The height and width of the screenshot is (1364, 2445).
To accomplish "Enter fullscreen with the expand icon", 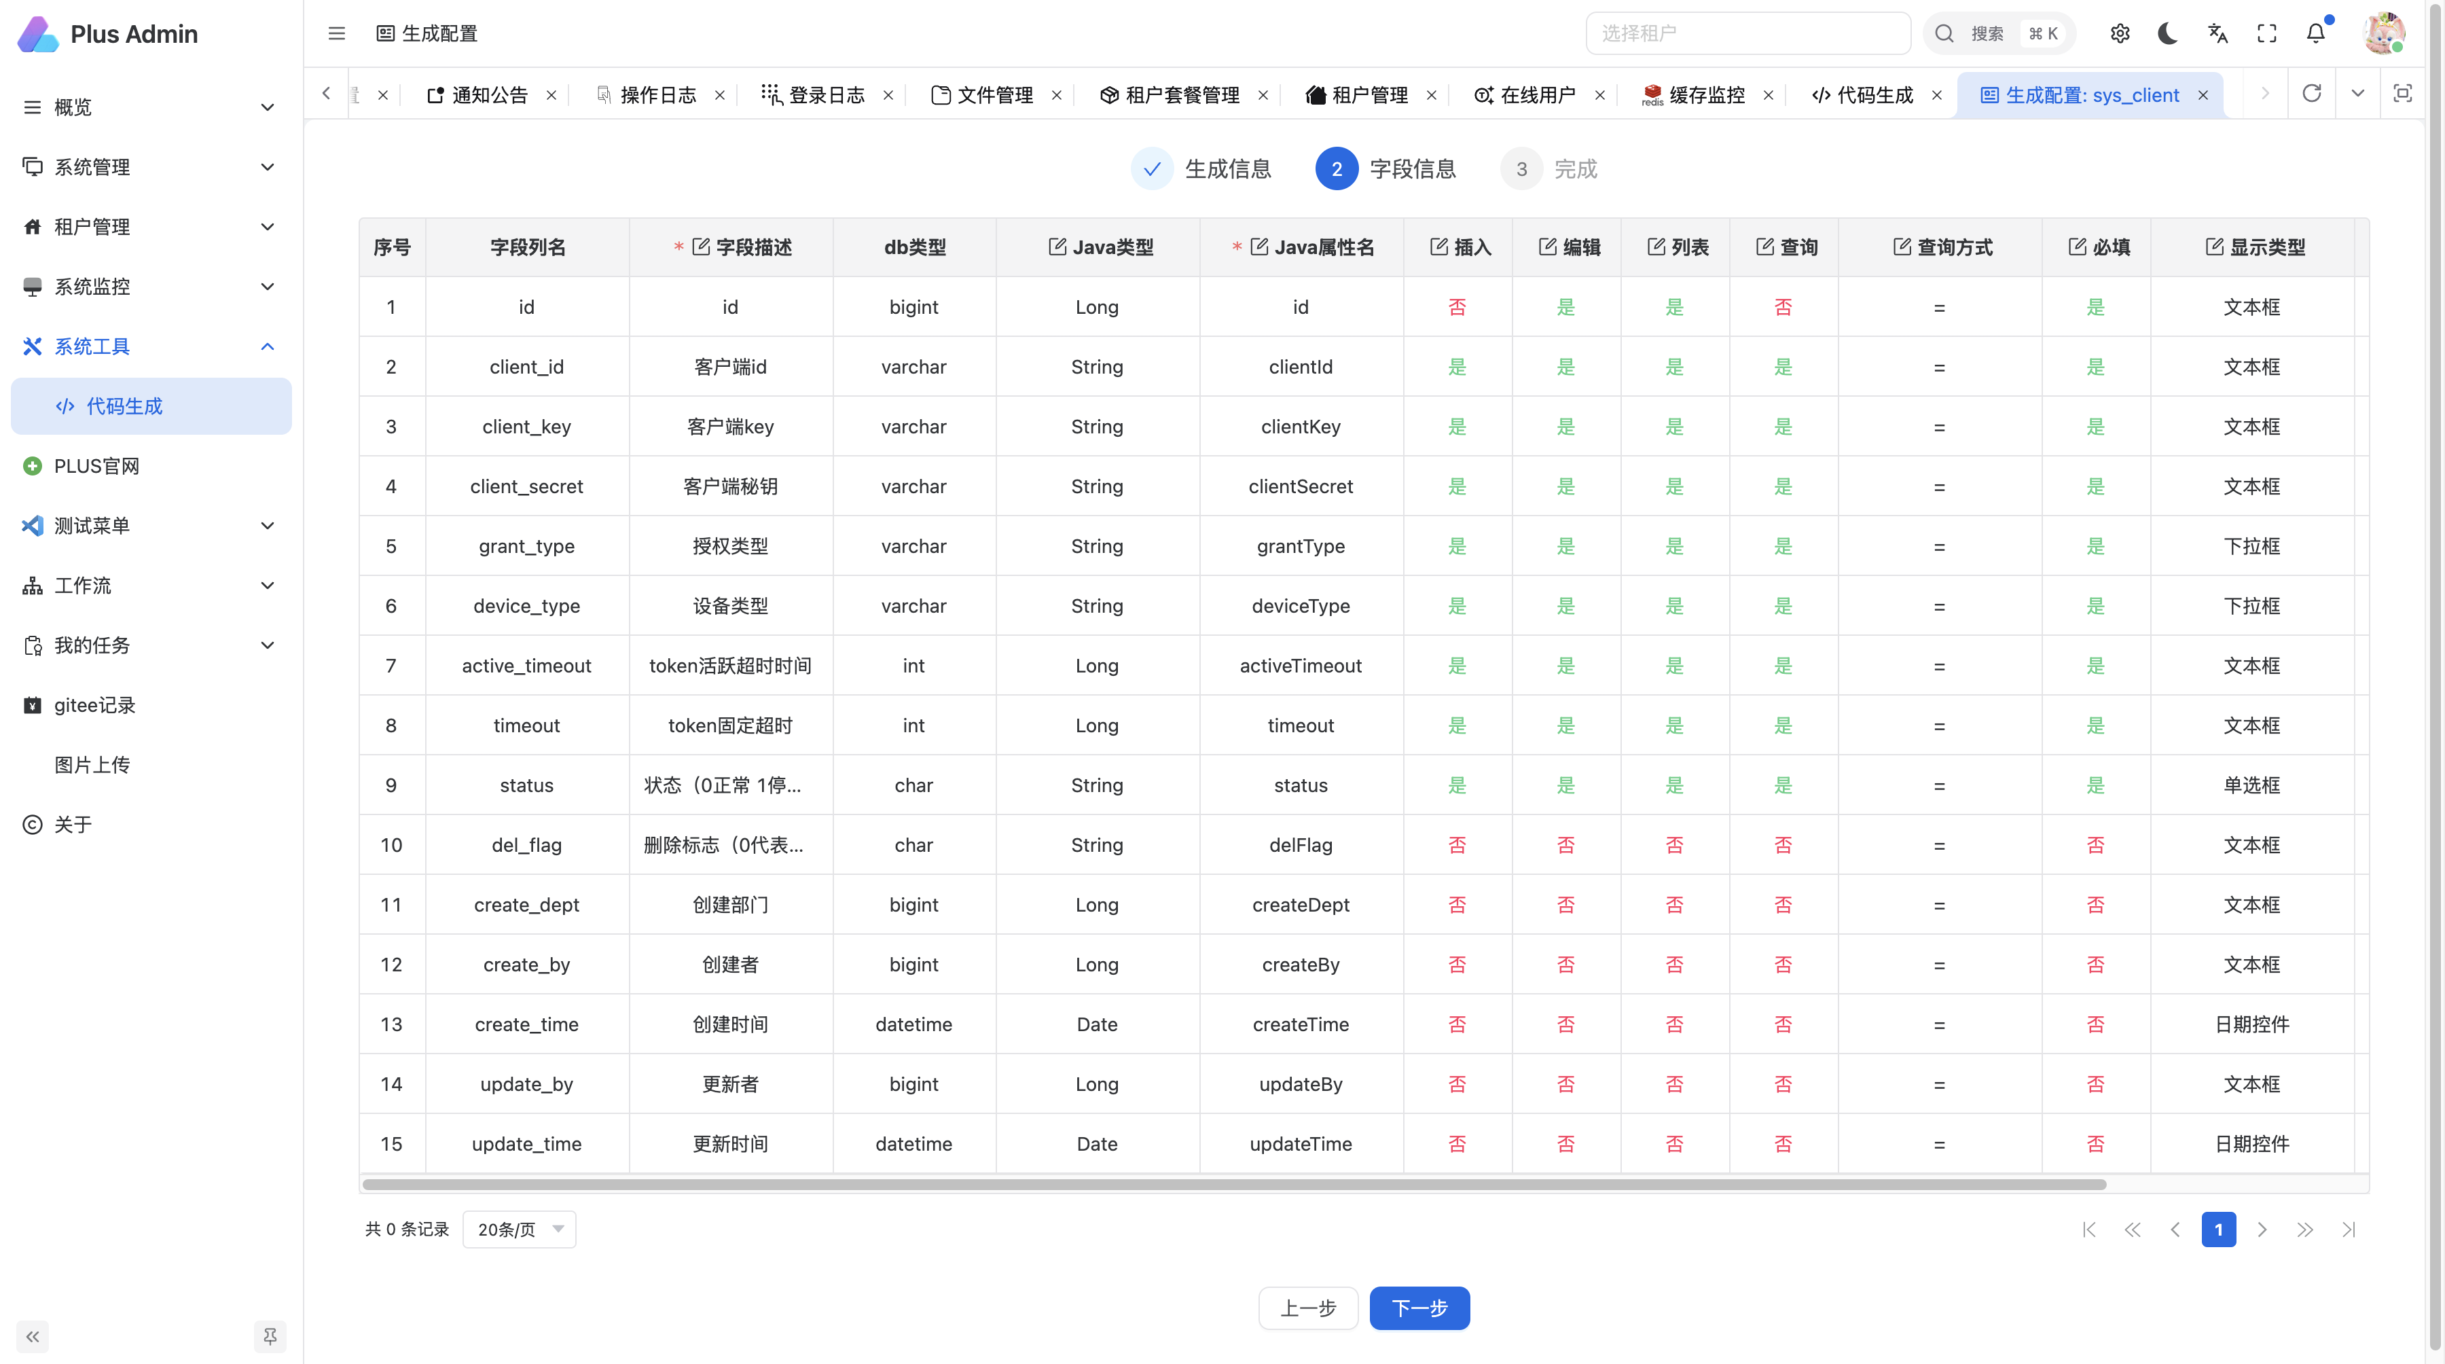I will 2266,34.
